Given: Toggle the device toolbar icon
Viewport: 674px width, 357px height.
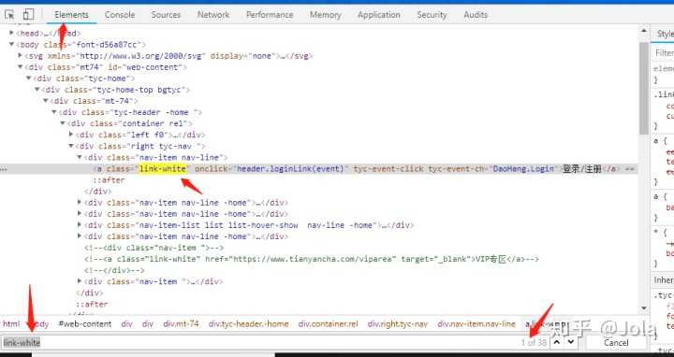Looking at the screenshot, I should coord(28,15).
